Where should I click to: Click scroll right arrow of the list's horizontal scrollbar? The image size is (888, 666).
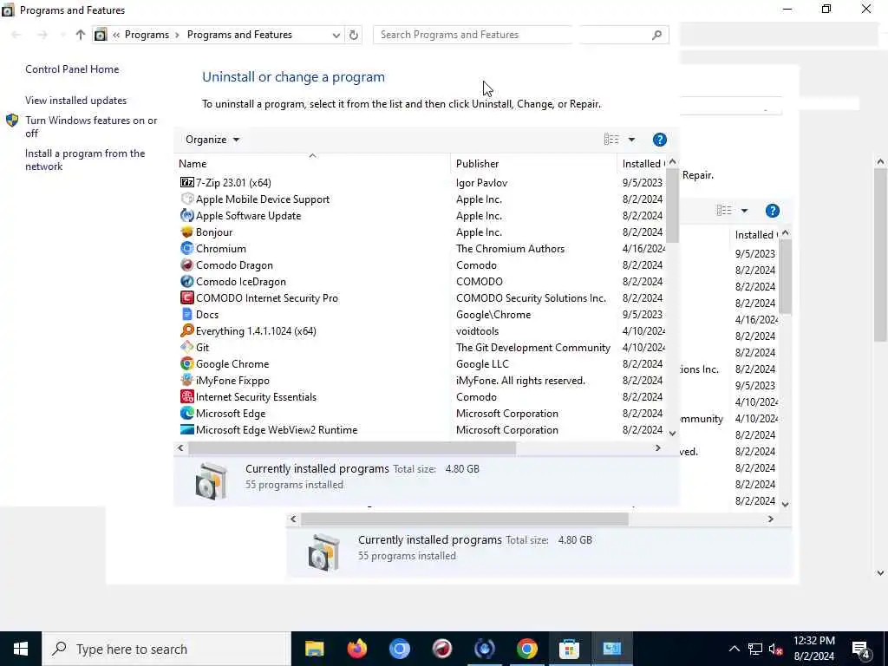(x=657, y=448)
